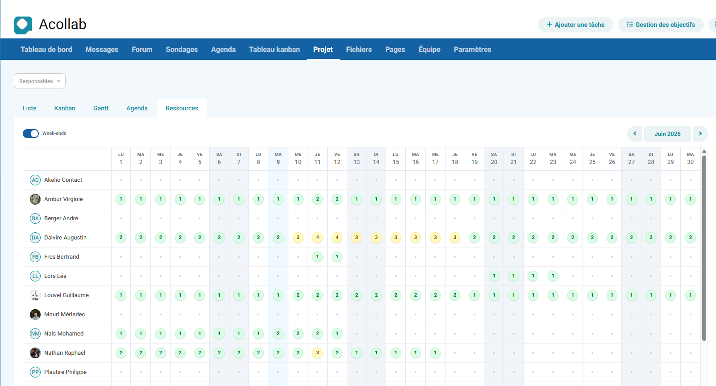Screen dimensions: 716x386
Task: Click Lors Léa LL avatar
Action: pos(35,276)
